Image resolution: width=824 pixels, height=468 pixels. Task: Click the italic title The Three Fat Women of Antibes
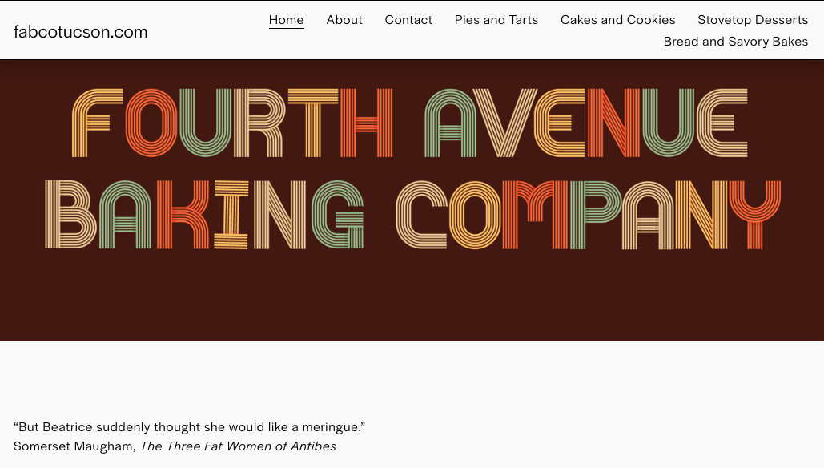pos(237,446)
